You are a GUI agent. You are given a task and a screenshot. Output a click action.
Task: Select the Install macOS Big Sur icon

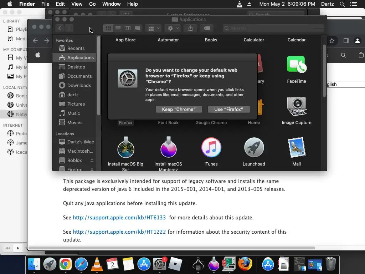coord(126,147)
